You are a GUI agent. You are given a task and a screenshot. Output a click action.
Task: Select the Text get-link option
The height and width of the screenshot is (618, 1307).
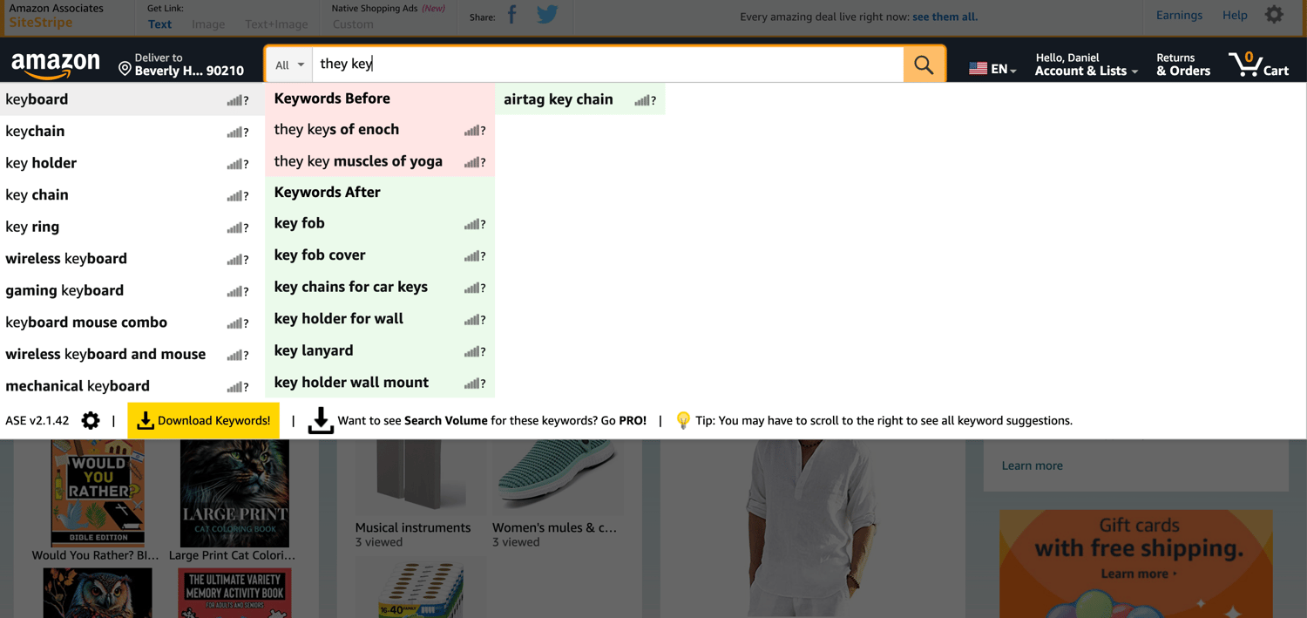click(x=159, y=24)
